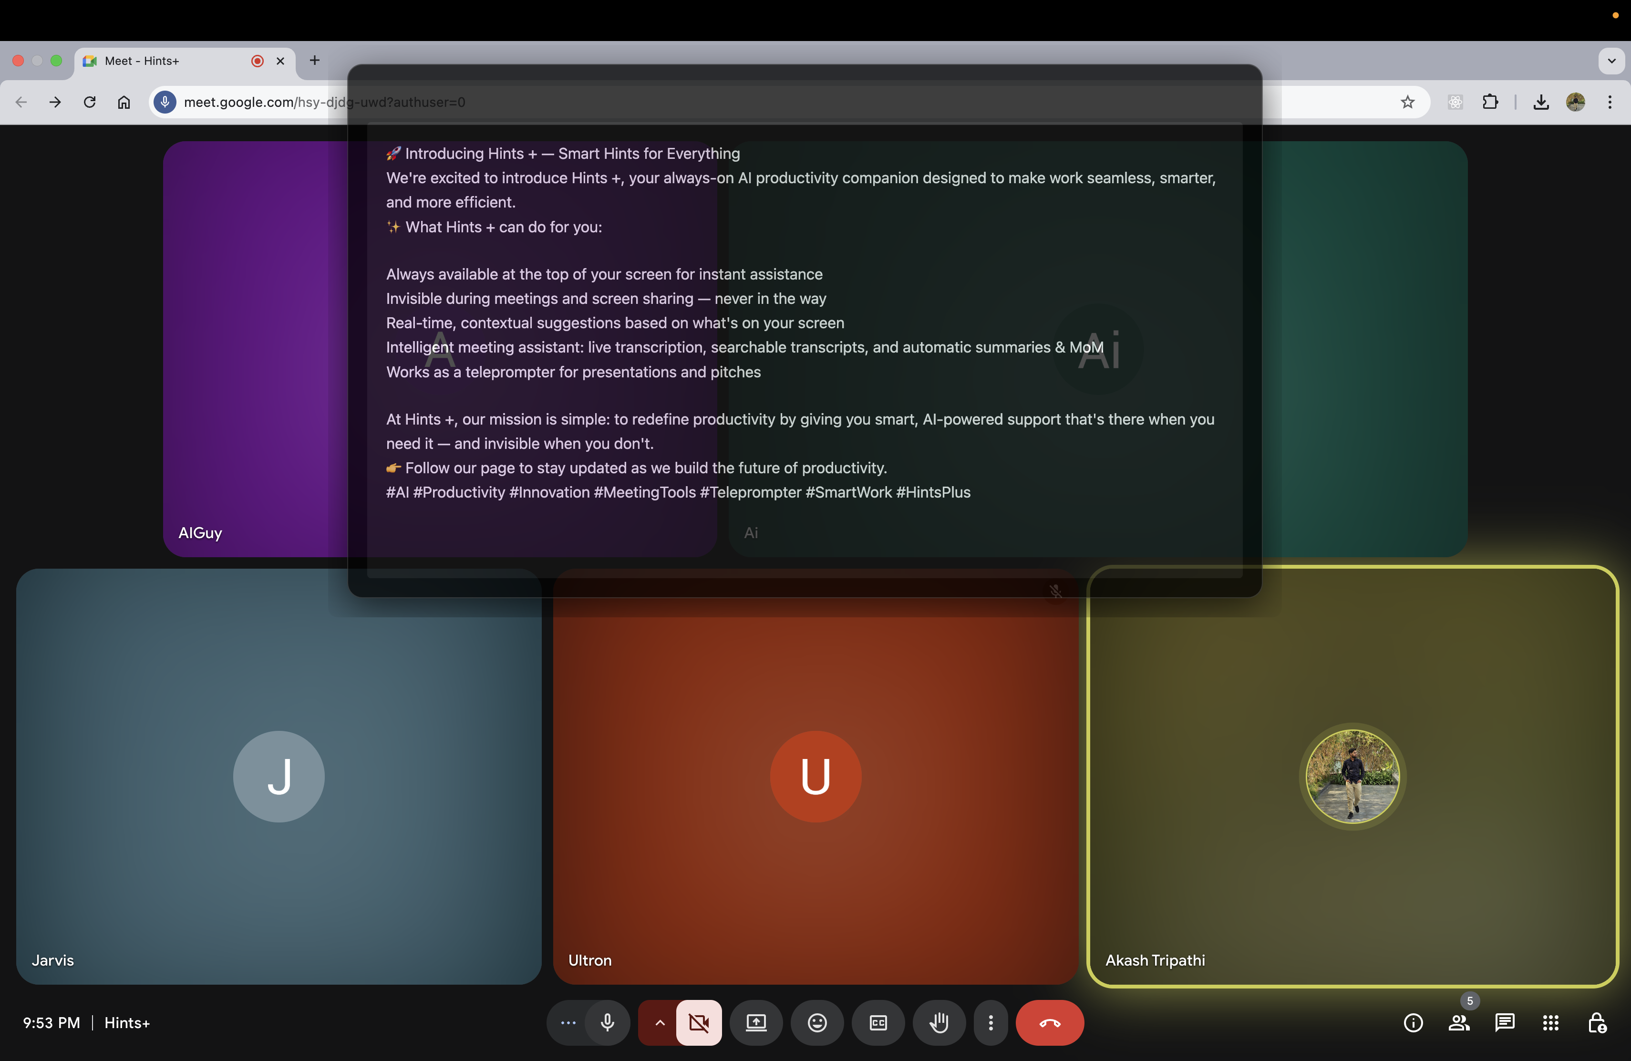Image resolution: width=1631 pixels, height=1061 pixels.
Task: Show the people participants panel
Action: pos(1459,1023)
